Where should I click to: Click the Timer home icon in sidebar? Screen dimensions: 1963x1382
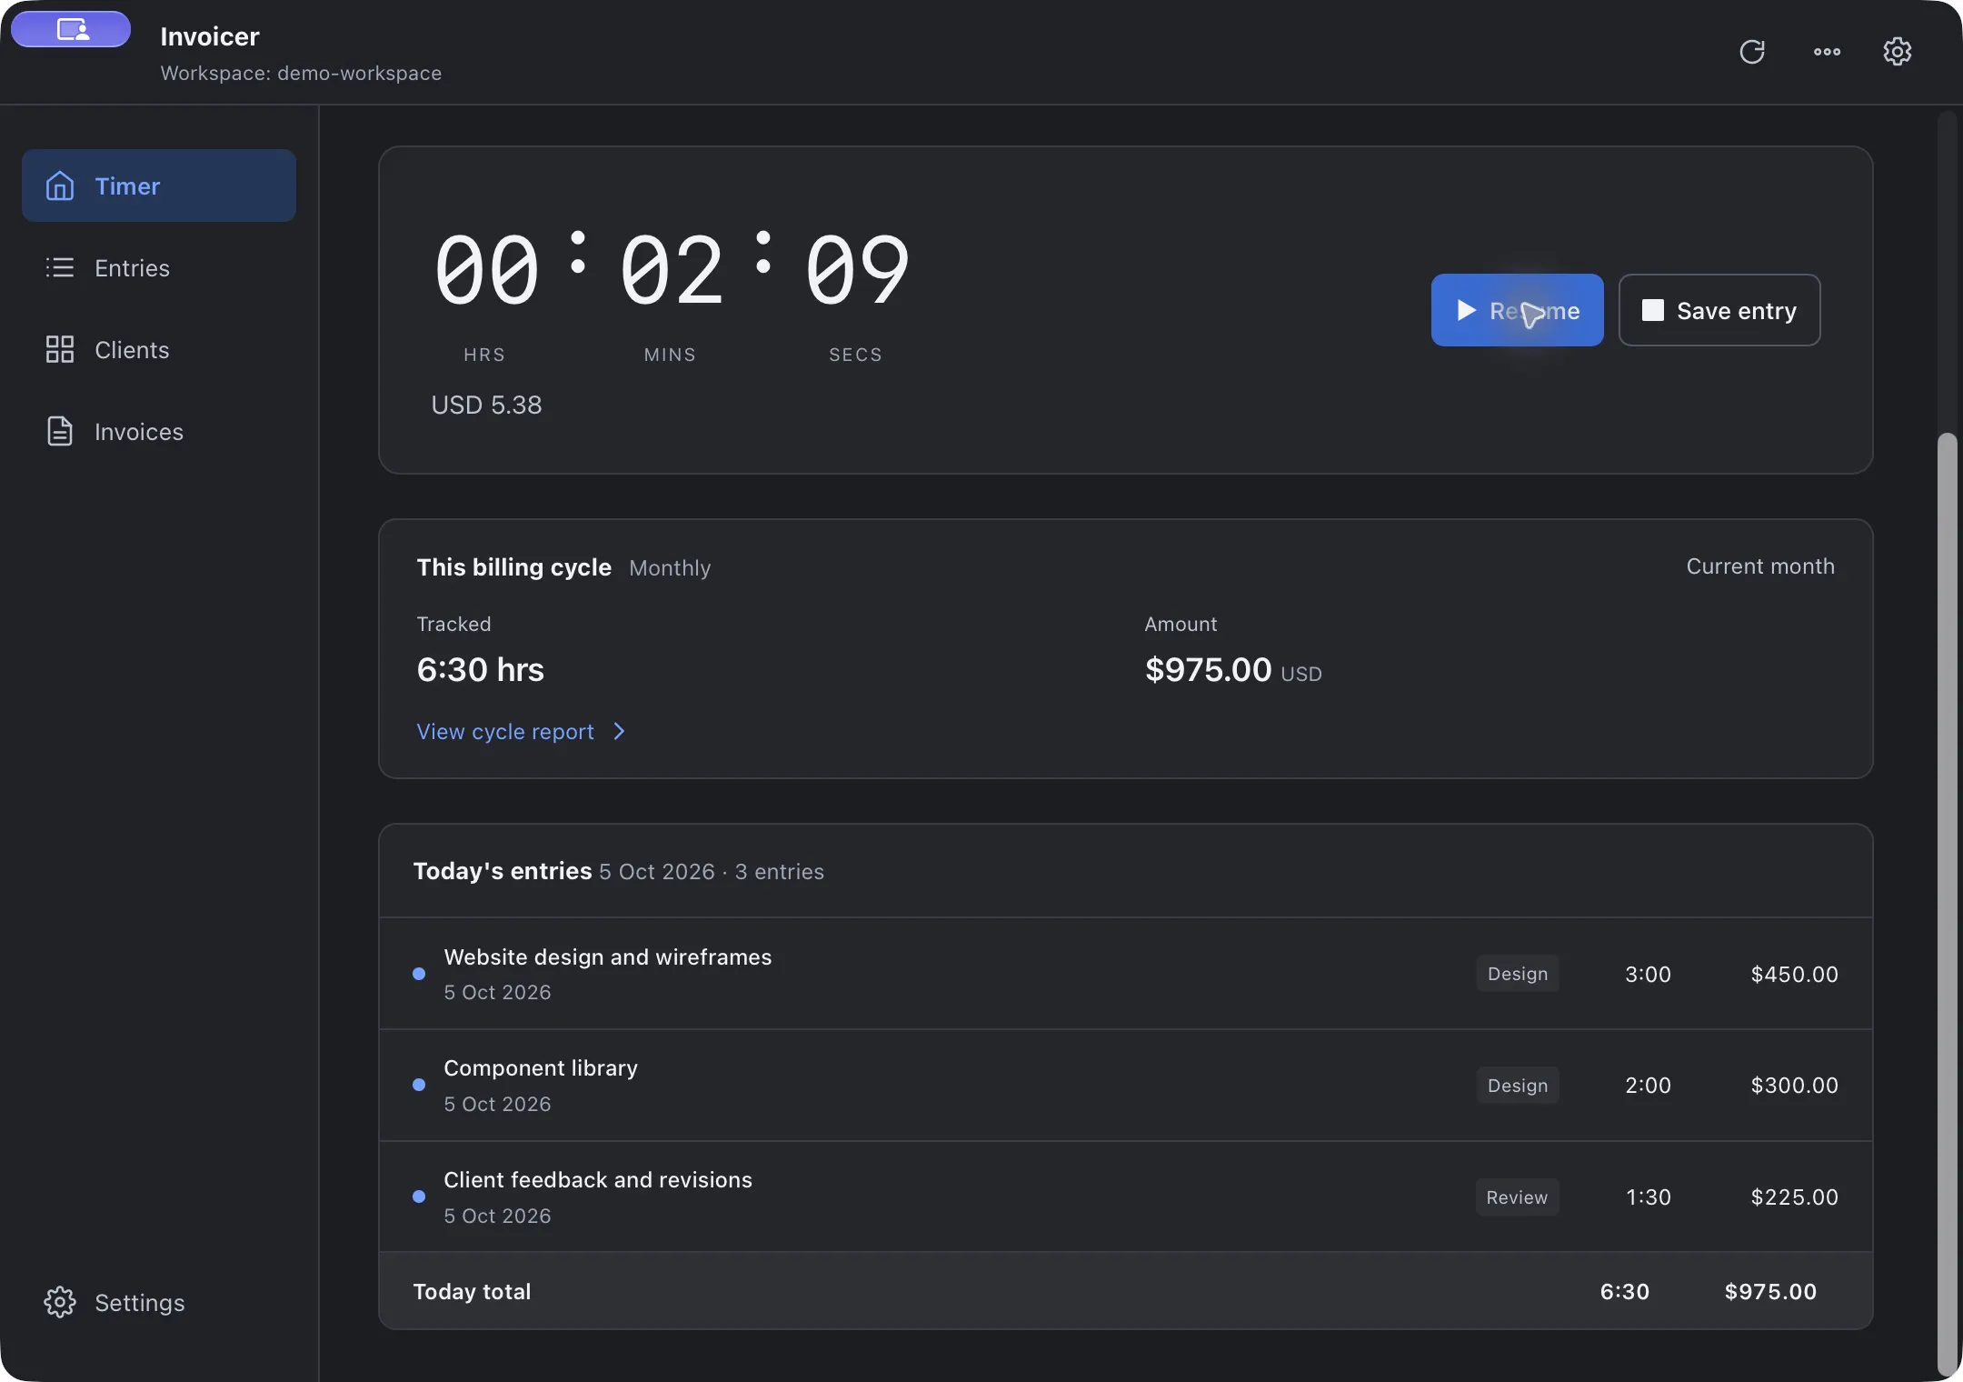click(60, 185)
